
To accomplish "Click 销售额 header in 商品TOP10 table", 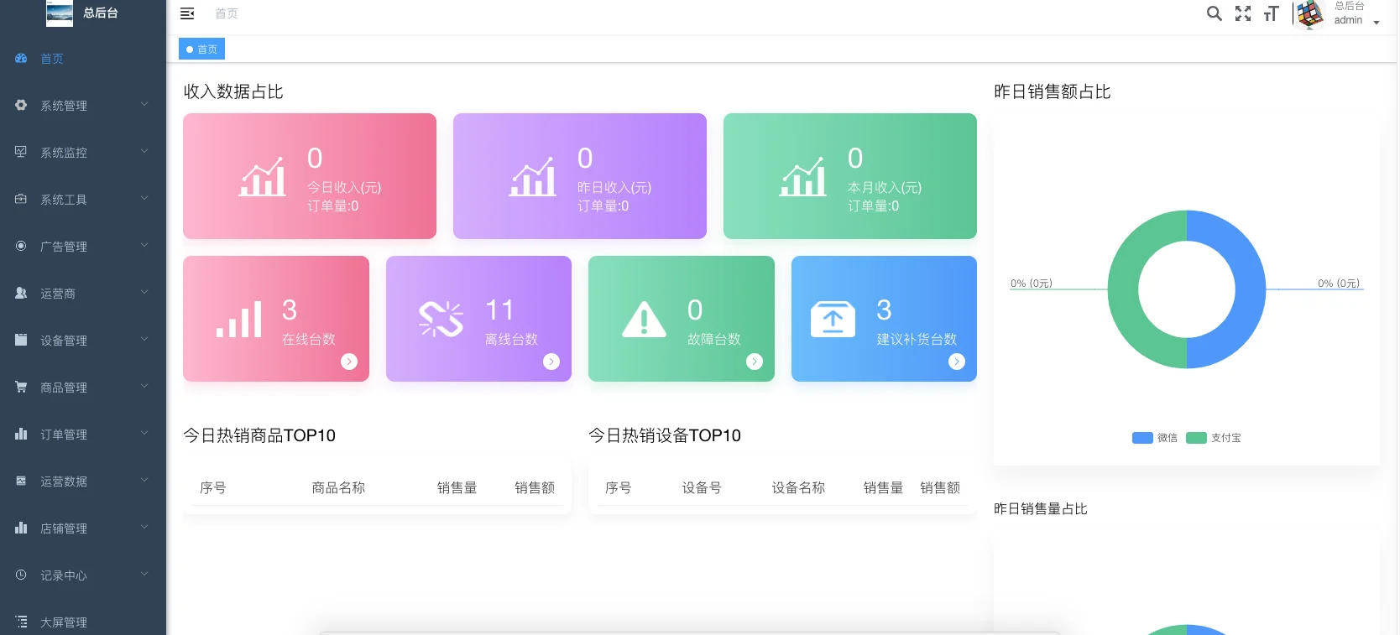I will pos(535,487).
